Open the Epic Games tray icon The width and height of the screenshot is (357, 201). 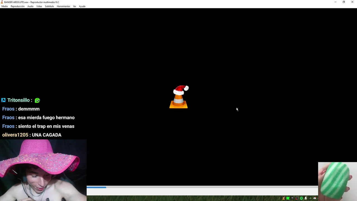point(292,198)
